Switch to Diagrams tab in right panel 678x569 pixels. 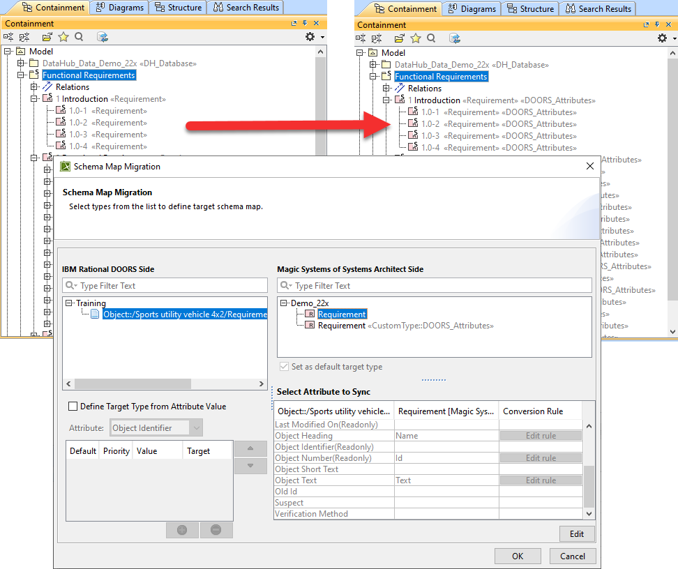pyautogui.click(x=472, y=8)
